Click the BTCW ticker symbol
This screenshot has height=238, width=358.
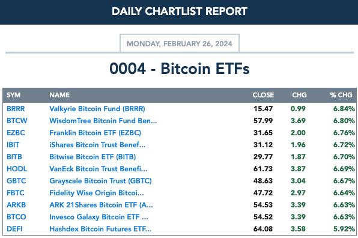click(17, 121)
